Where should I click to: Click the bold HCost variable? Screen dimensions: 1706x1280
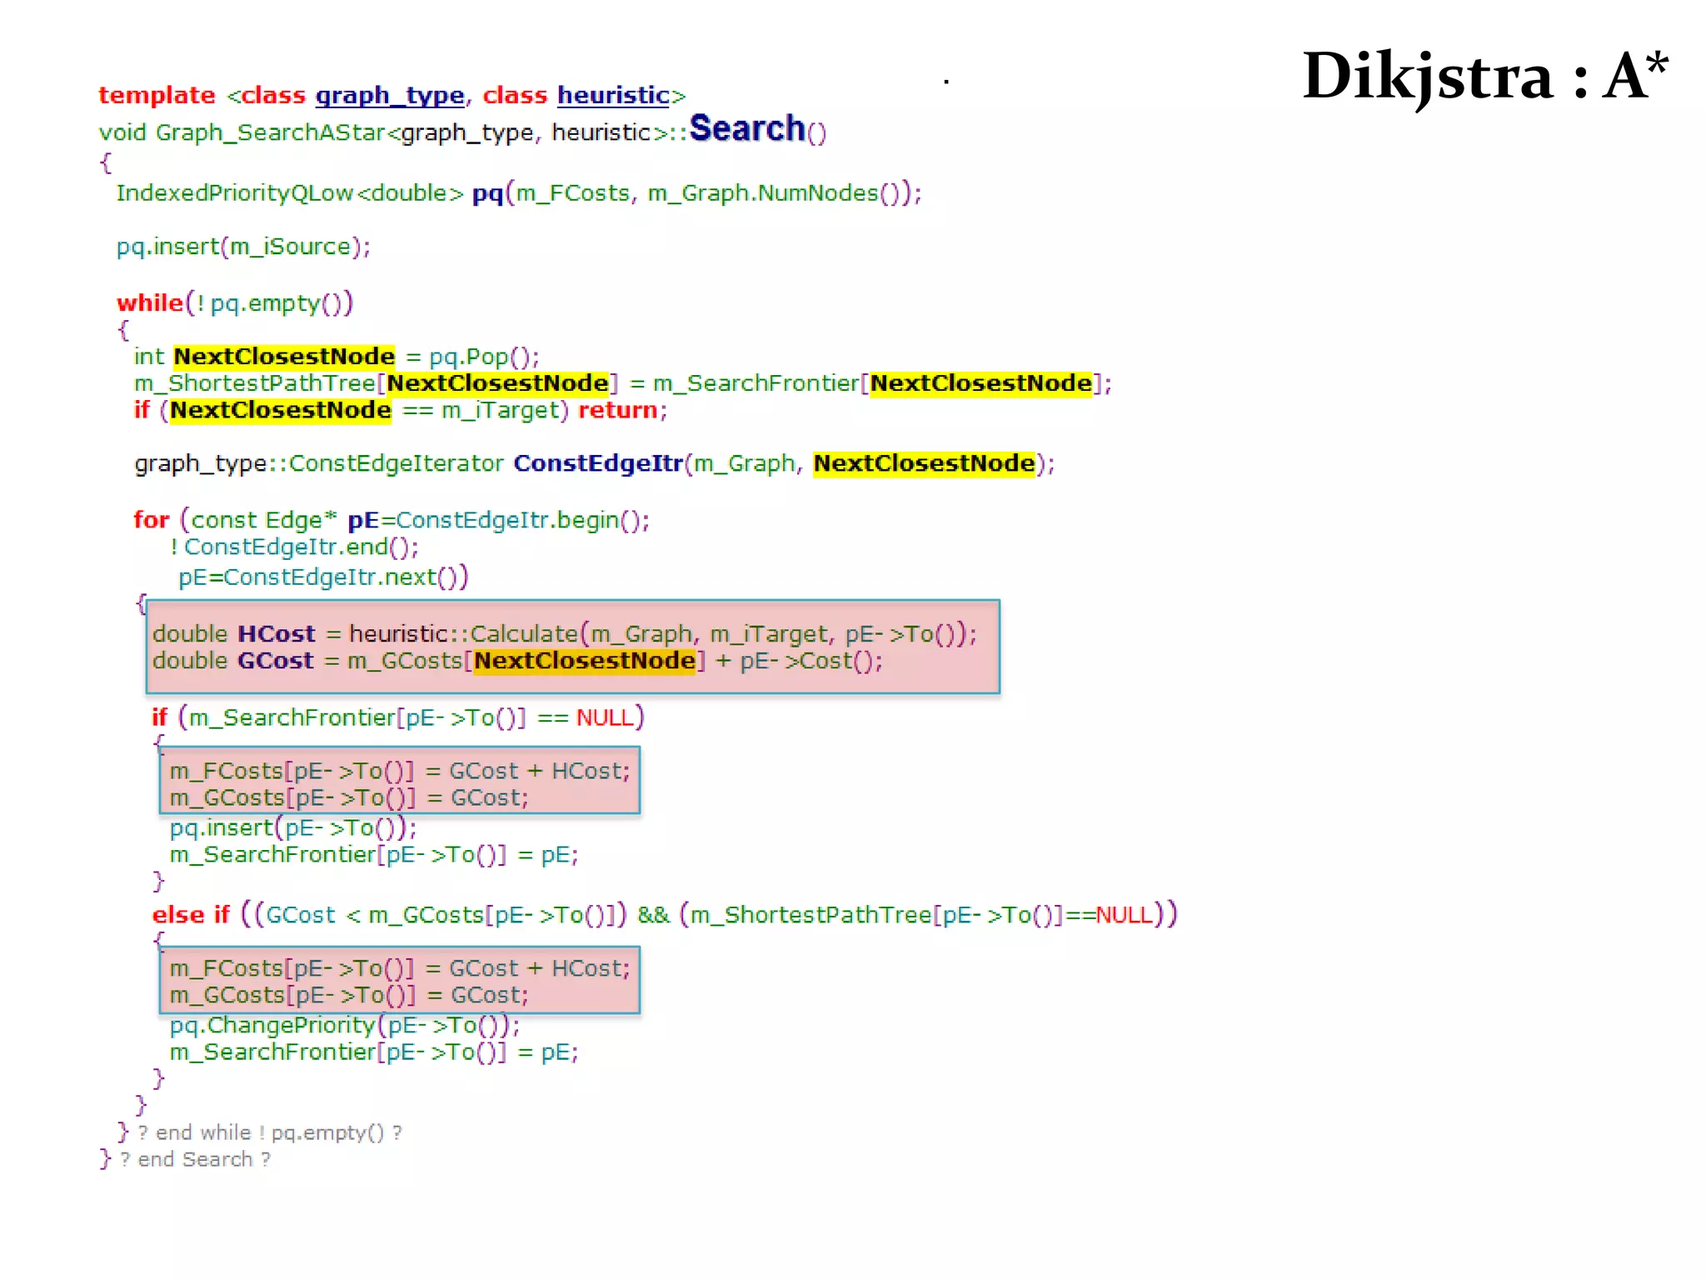pyautogui.click(x=276, y=634)
